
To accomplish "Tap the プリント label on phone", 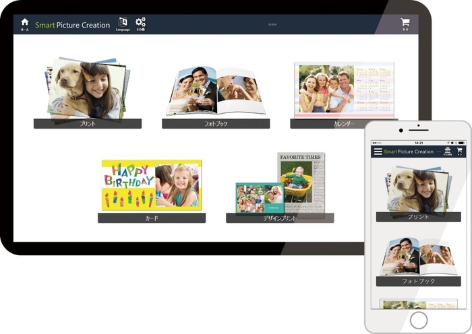I will pos(418,217).
